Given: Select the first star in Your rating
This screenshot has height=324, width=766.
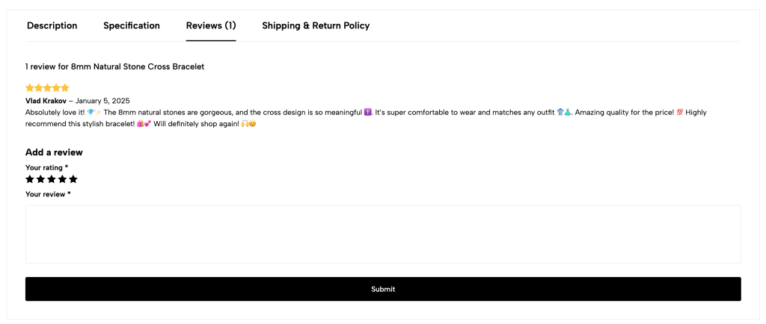Looking at the screenshot, I should [x=30, y=179].
